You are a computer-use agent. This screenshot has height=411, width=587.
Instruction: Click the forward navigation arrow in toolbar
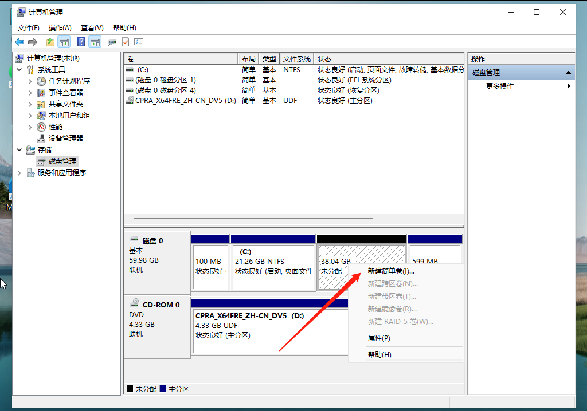[x=33, y=41]
